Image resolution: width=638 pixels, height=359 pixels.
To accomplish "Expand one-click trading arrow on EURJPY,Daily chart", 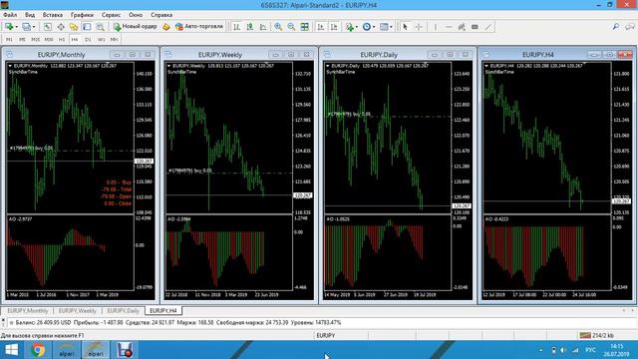I will point(328,66).
